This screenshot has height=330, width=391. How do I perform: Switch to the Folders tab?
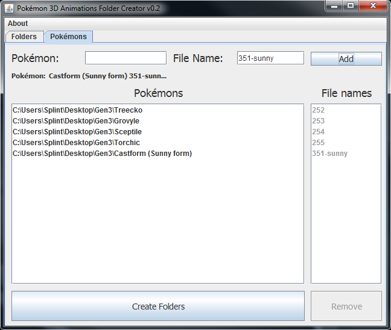tap(24, 37)
